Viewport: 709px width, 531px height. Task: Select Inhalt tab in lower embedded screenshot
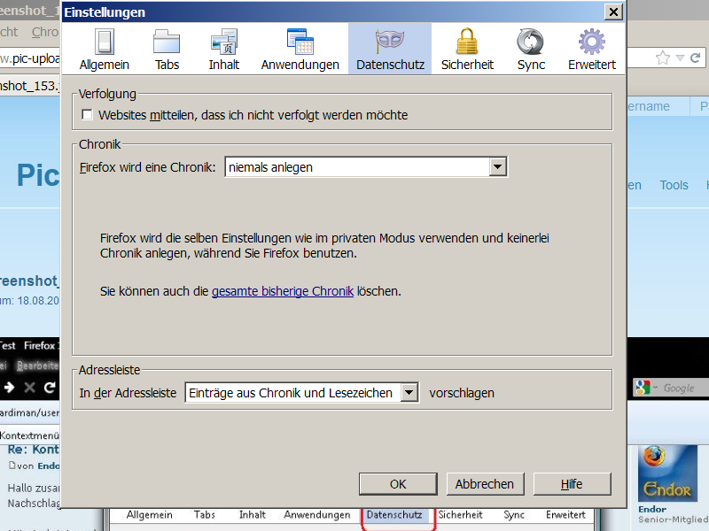click(x=253, y=515)
